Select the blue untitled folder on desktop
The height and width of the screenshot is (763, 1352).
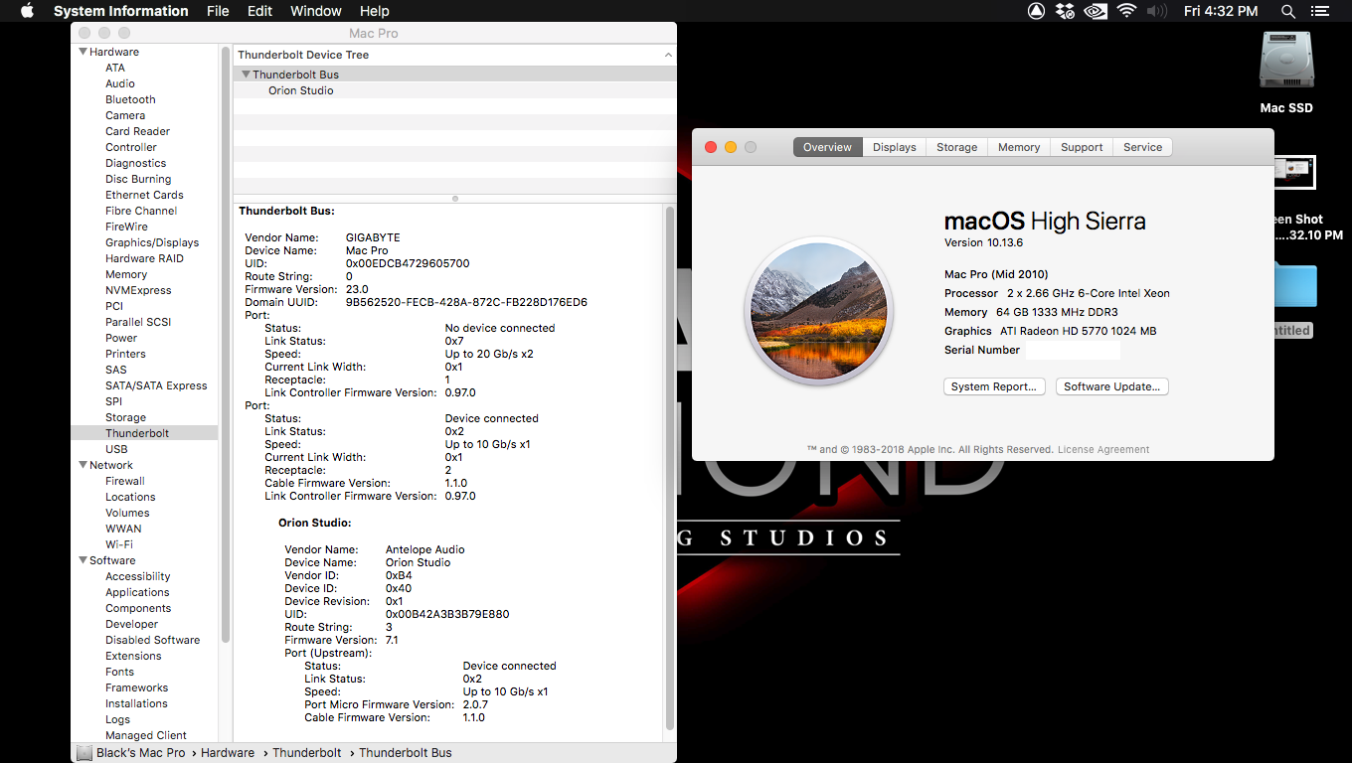(x=1295, y=286)
